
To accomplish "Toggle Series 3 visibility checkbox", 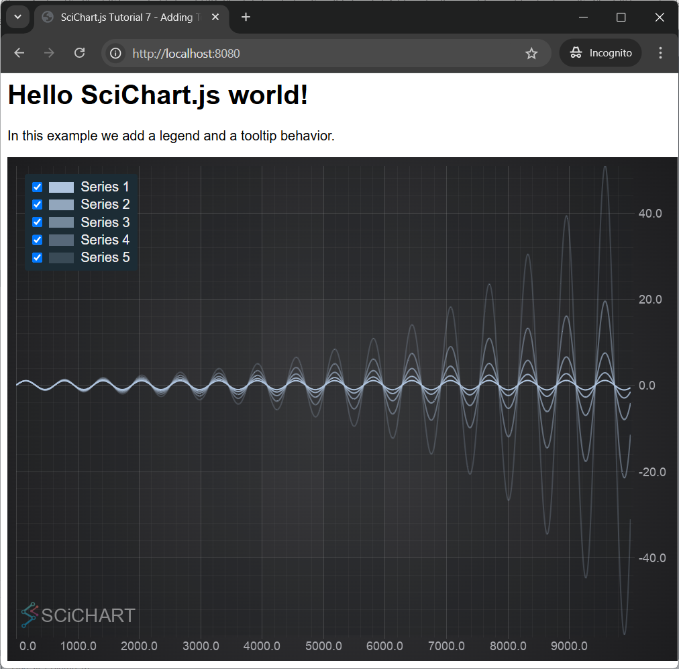I will click(x=38, y=222).
